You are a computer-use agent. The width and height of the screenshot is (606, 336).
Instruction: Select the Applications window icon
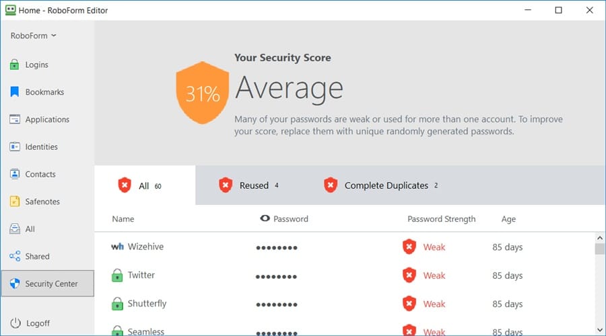(x=14, y=120)
